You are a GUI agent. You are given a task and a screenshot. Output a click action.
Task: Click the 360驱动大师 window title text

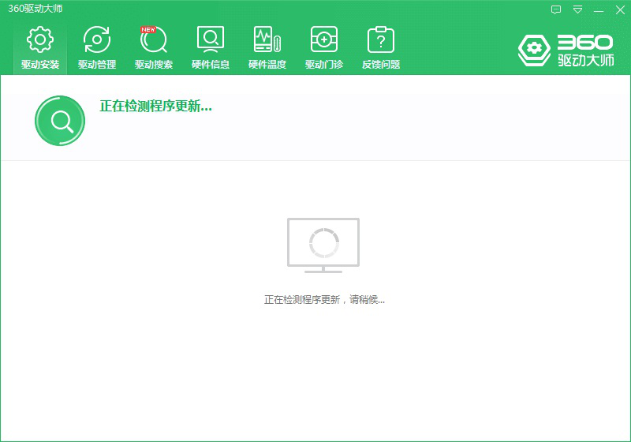(x=35, y=9)
